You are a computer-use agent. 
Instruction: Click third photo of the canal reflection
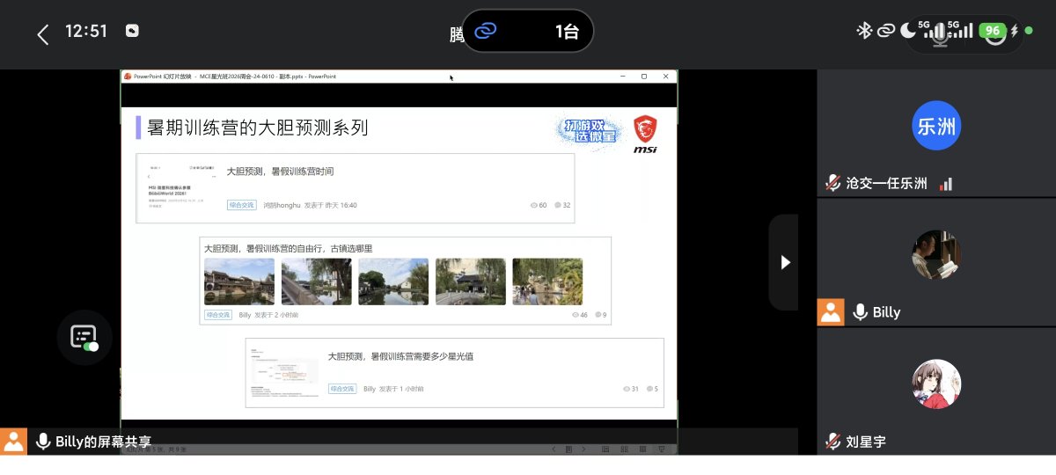click(x=393, y=281)
